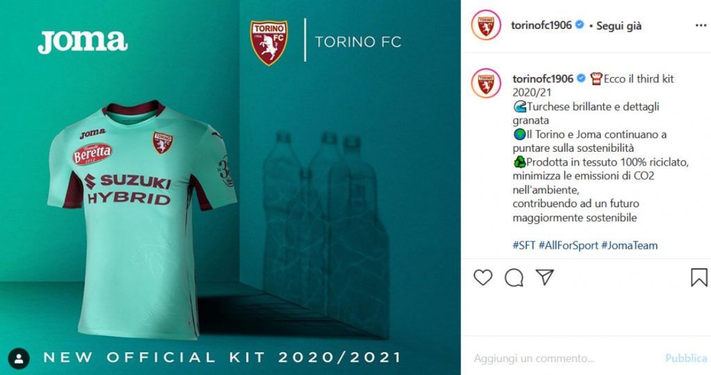Open the #SFT hashtag
Viewport: 711px width, 375px height.
(x=524, y=245)
